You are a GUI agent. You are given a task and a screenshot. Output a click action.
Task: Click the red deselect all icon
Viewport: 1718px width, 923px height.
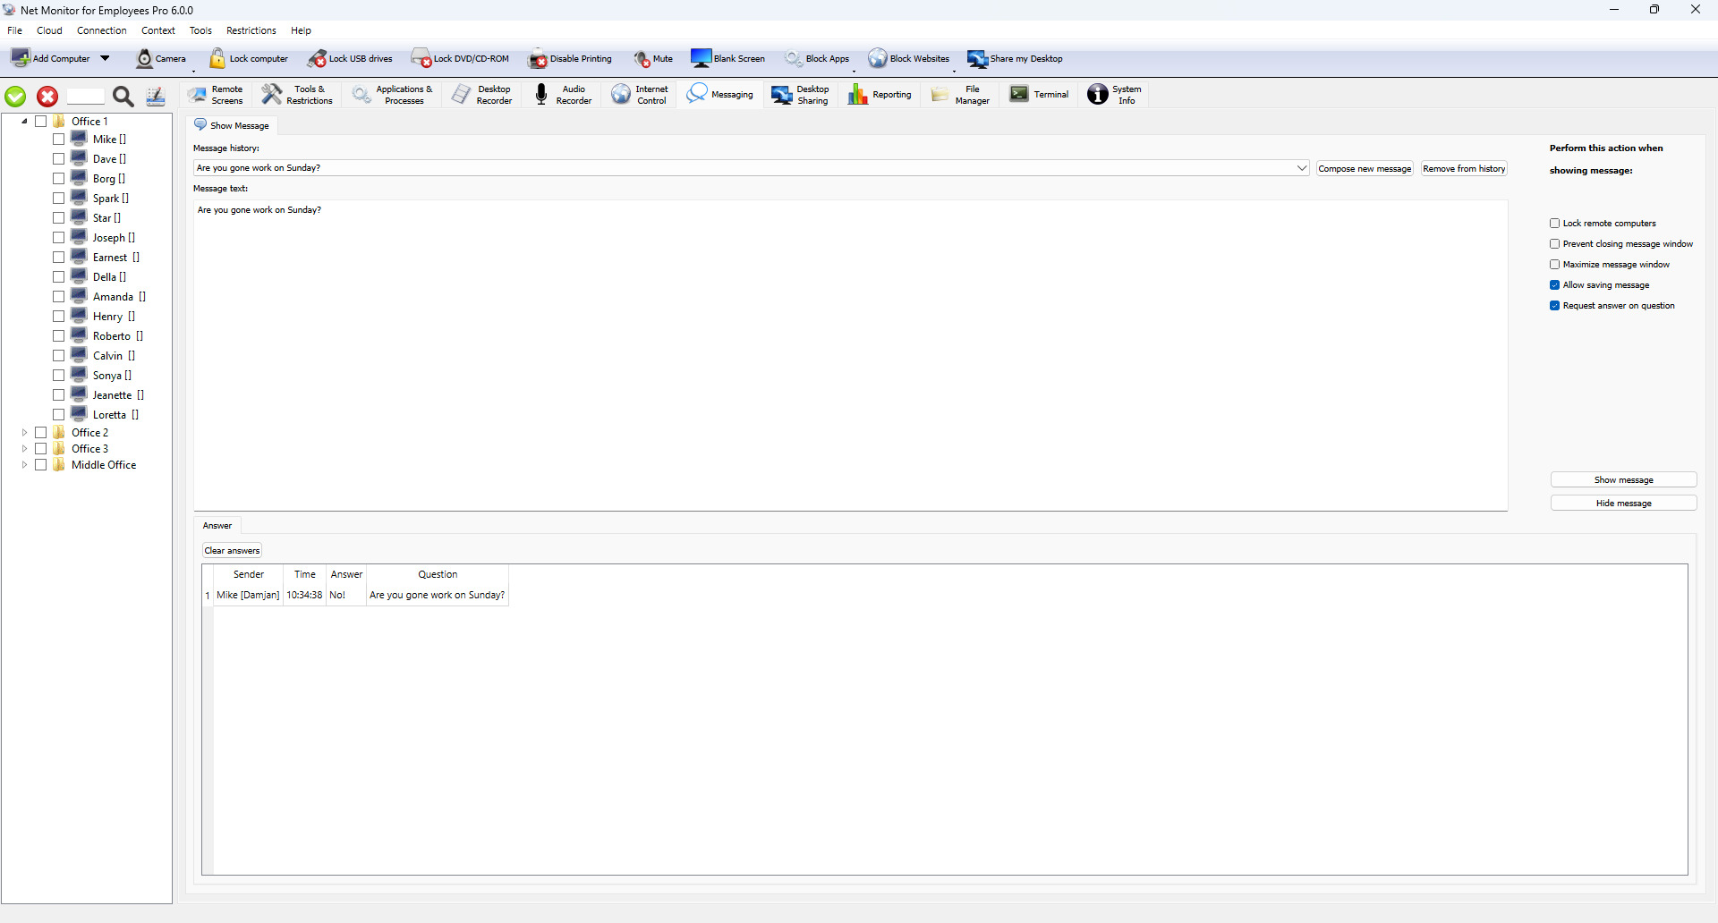coord(47,97)
